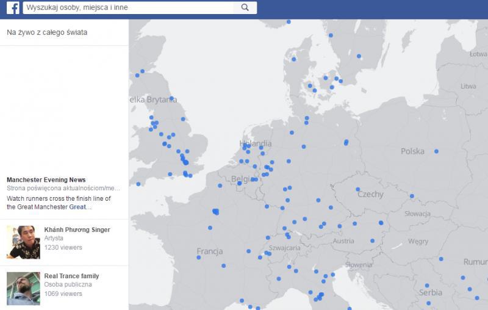Open Khánh Phương Singer profile thumbnail
The width and height of the screenshot is (488, 310).
23,242
